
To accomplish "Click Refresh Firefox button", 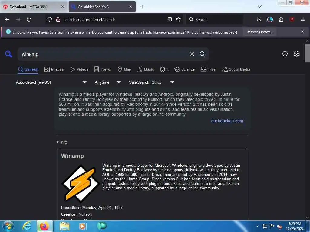I will click(259, 32).
